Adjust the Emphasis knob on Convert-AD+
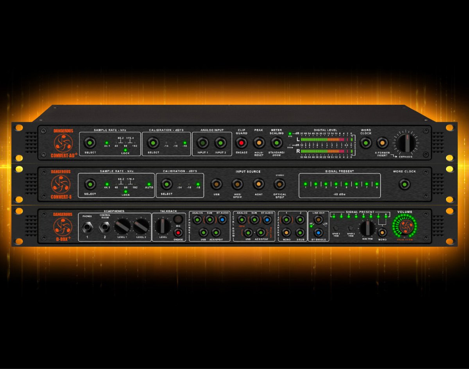This screenshot has height=369, width=469. (x=406, y=142)
